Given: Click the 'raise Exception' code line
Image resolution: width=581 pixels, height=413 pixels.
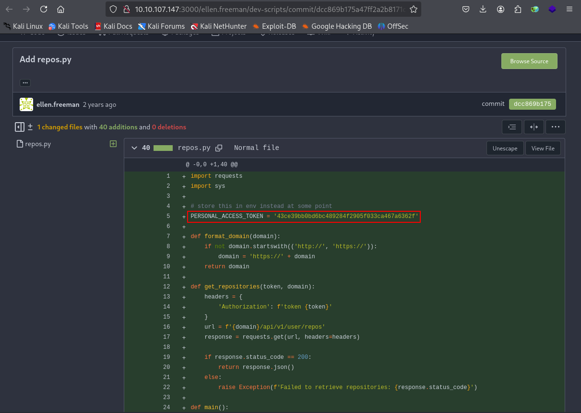Looking at the screenshot, I should coord(348,387).
